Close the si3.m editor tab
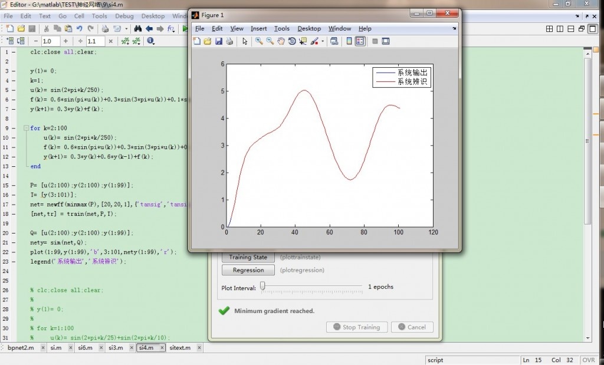This screenshot has height=365, width=604. [x=132, y=348]
